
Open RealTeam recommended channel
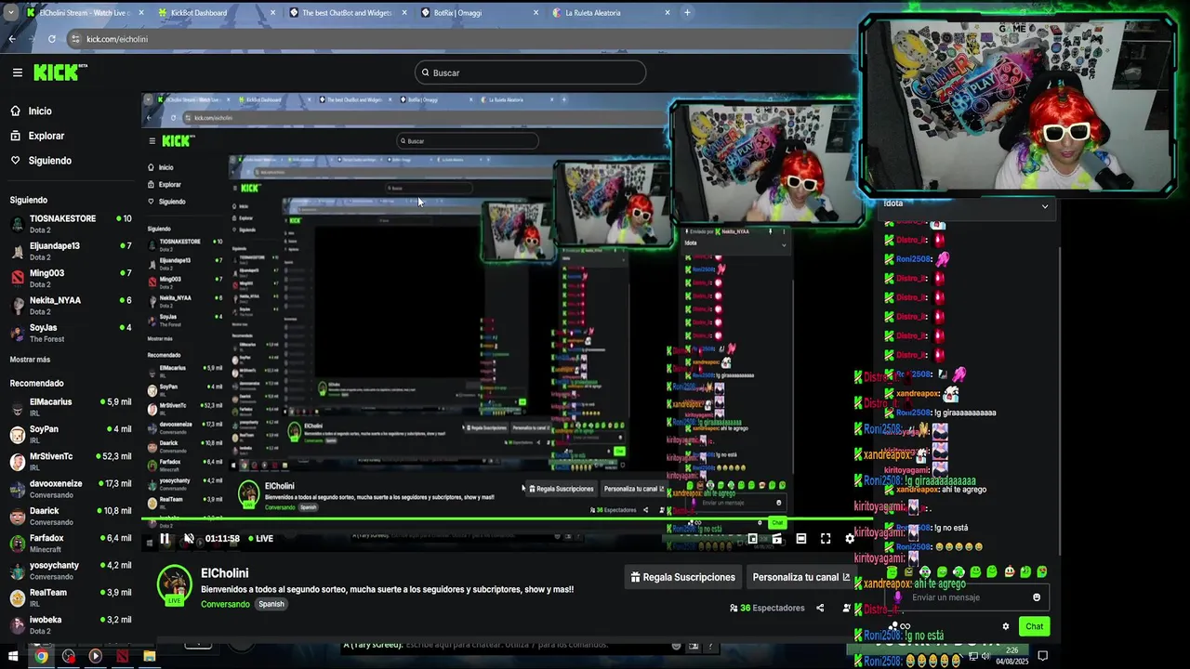point(71,597)
